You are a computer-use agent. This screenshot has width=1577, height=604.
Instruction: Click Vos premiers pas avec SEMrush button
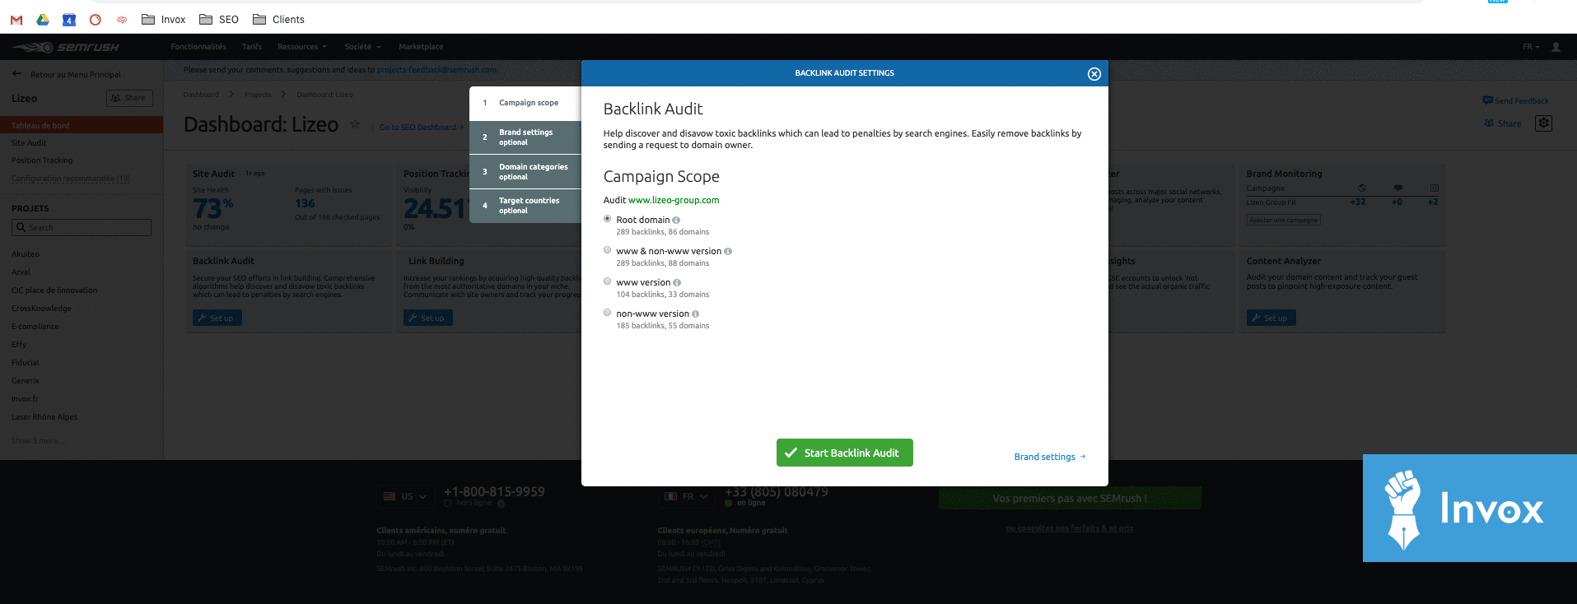click(1070, 498)
